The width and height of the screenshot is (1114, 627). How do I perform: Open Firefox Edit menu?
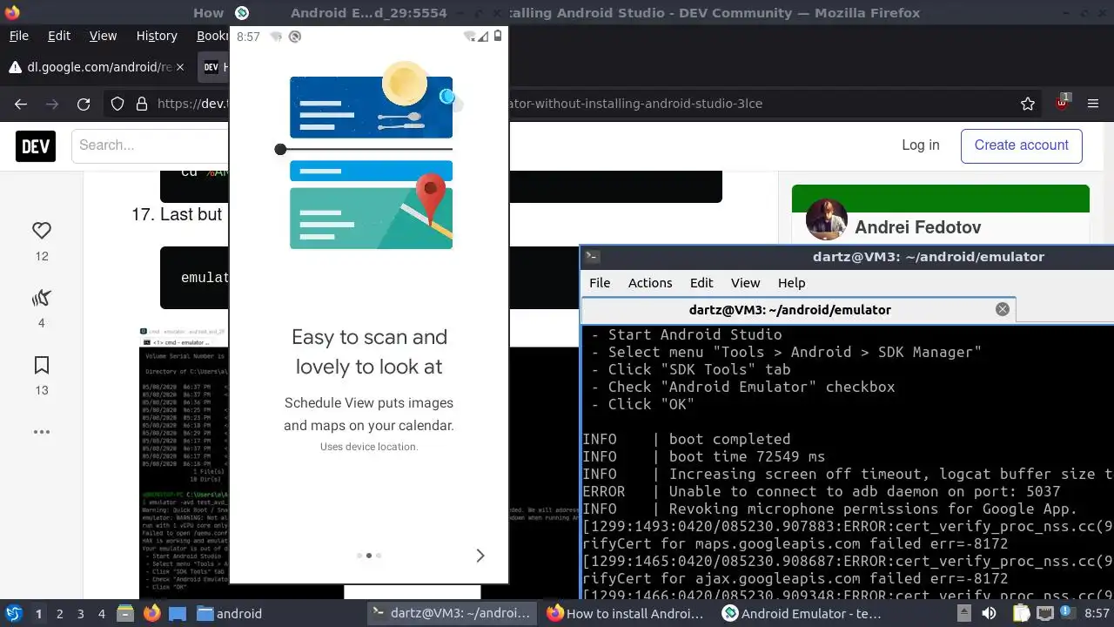click(x=59, y=36)
